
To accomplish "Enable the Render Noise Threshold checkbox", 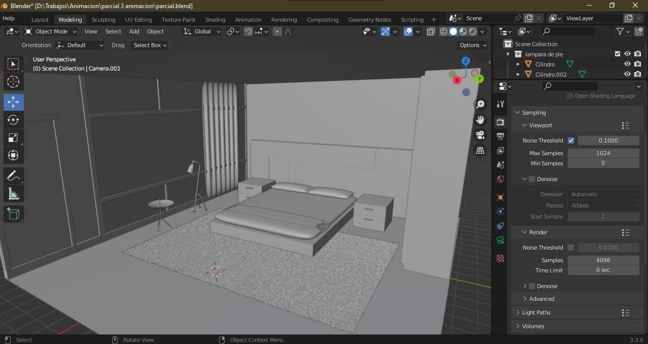I will (571, 248).
